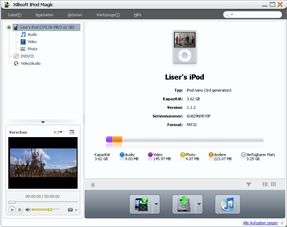Image resolution: width=287 pixels, height=227 pixels.
Task: Click the trash delete icon
Action: pyautogui.click(x=93, y=185)
